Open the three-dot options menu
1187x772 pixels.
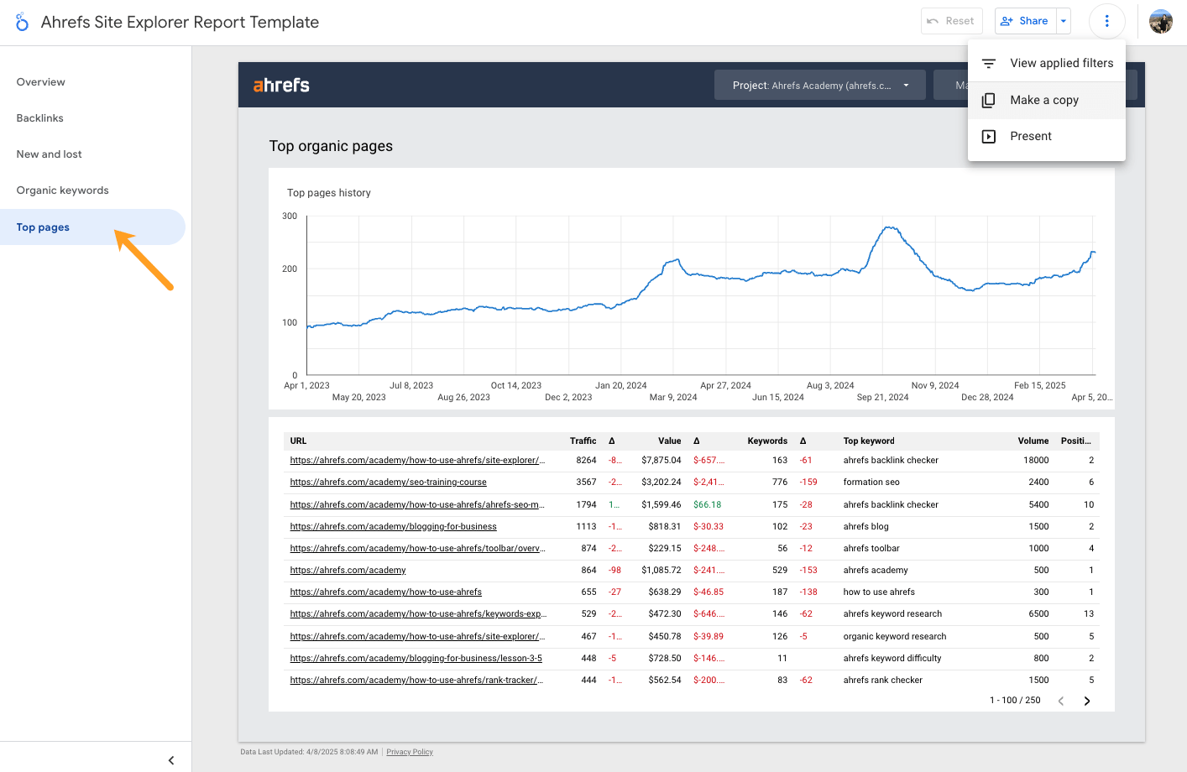point(1106,21)
